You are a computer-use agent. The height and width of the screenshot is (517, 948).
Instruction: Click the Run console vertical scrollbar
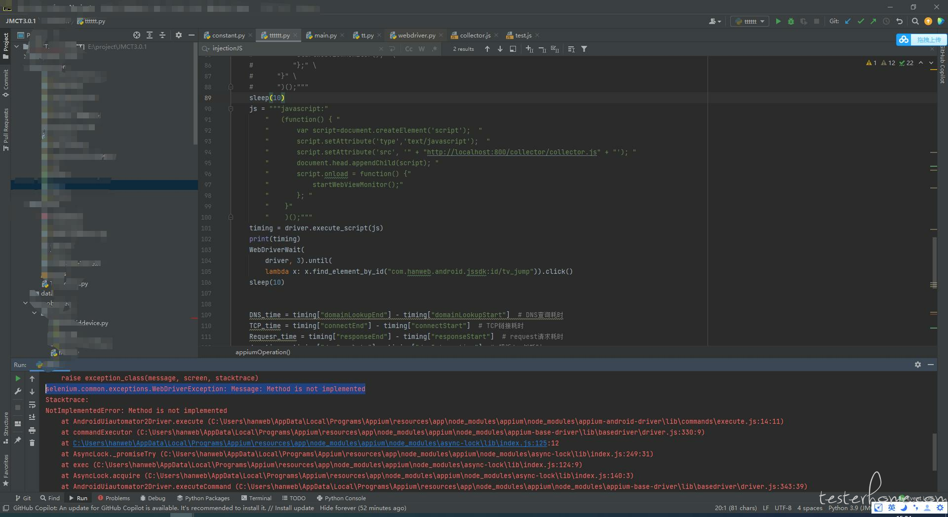click(x=934, y=452)
